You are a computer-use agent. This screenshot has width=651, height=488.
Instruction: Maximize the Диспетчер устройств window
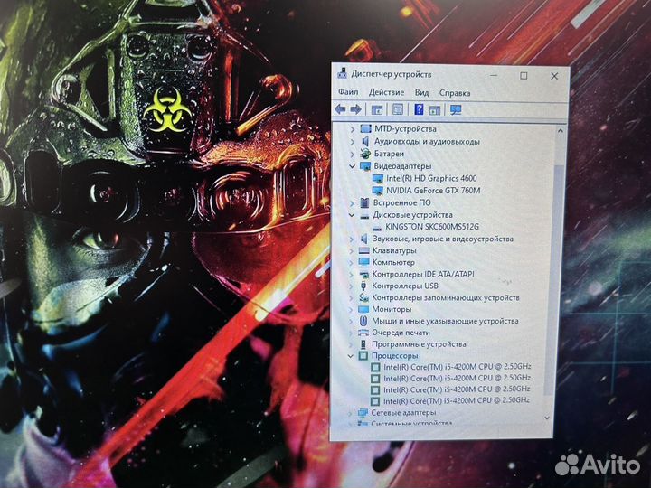point(524,76)
